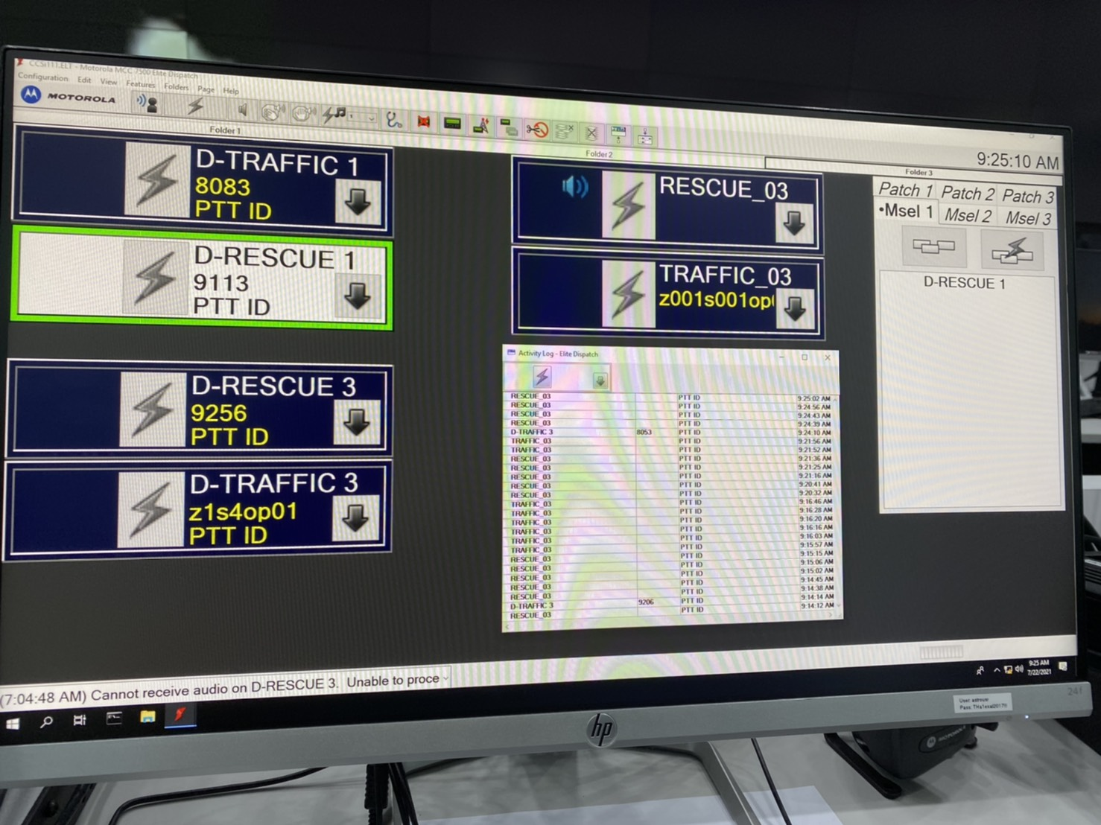Open the Features menu
The width and height of the screenshot is (1101, 825).
click(x=140, y=84)
